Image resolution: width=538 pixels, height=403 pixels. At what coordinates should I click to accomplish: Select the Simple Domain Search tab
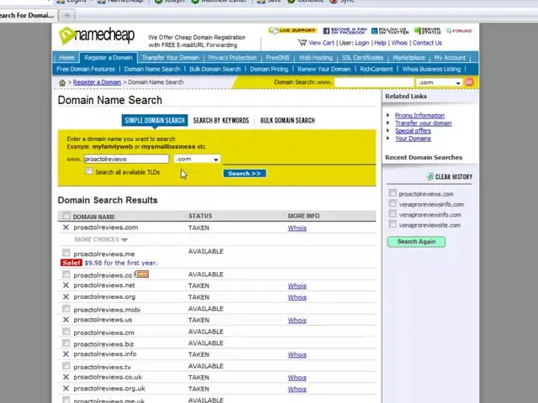(155, 121)
